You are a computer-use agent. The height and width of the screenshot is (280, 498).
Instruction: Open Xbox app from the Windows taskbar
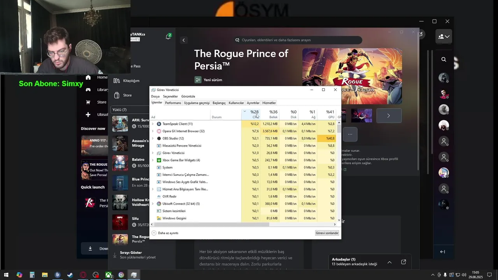[x=109, y=275]
